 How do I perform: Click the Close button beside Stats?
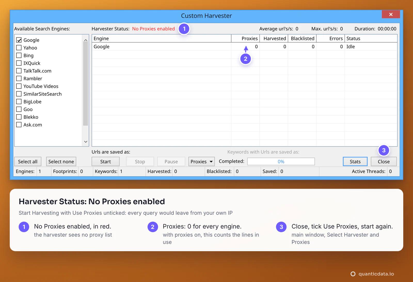click(384, 162)
